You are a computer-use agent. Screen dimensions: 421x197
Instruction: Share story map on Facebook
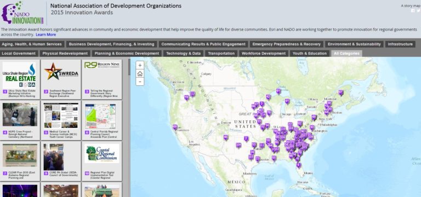pyautogui.click(x=413, y=11)
